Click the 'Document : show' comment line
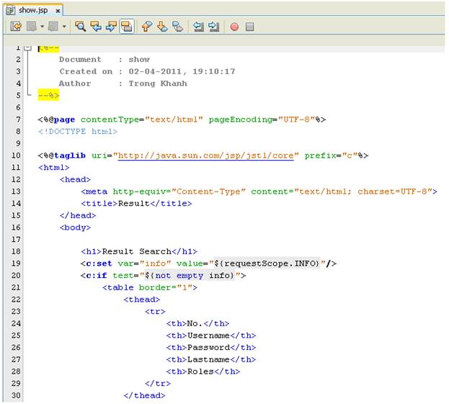The height and width of the screenshot is (404, 449). coord(105,60)
